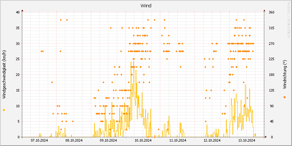Click the date label 08.10.2024

tap(74, 141)
